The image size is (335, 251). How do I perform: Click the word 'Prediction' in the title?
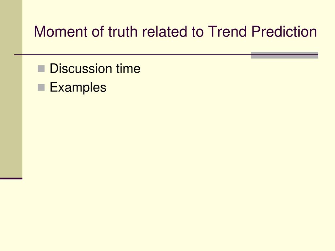[284, 32]
